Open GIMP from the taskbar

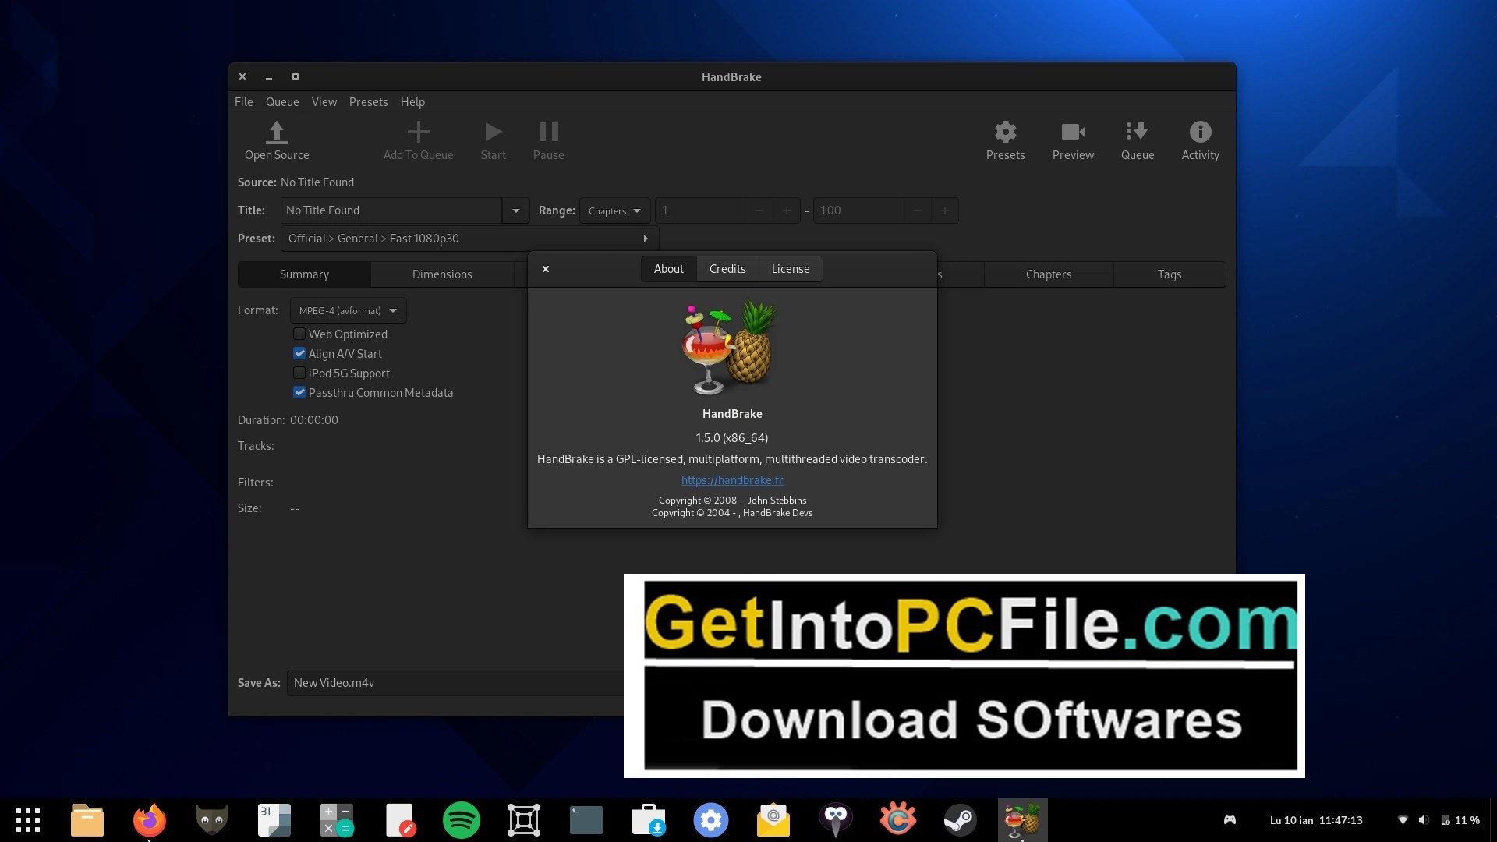[211, 820]
